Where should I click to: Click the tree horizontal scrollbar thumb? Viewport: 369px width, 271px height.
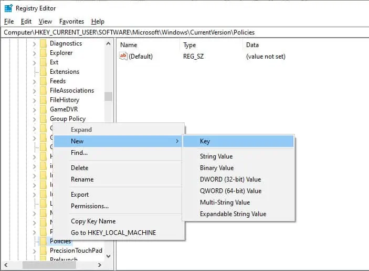pos(49,265)
